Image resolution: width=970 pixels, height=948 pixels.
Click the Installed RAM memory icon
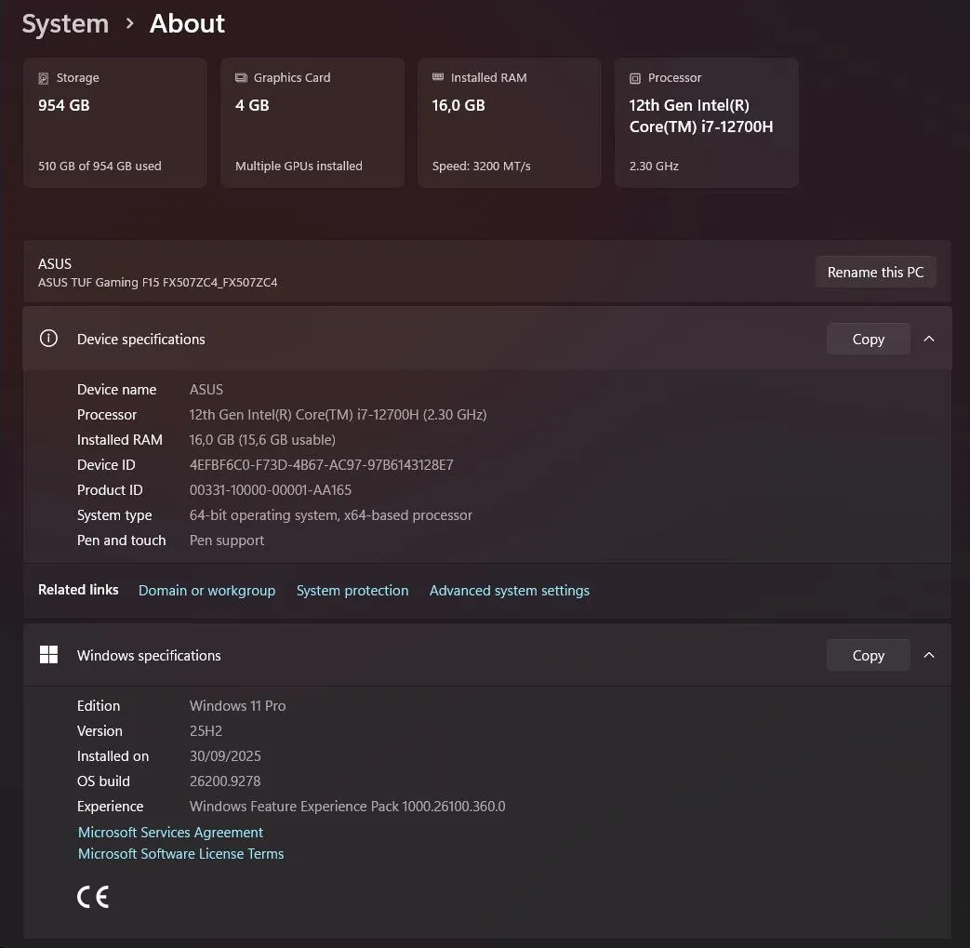438,76
